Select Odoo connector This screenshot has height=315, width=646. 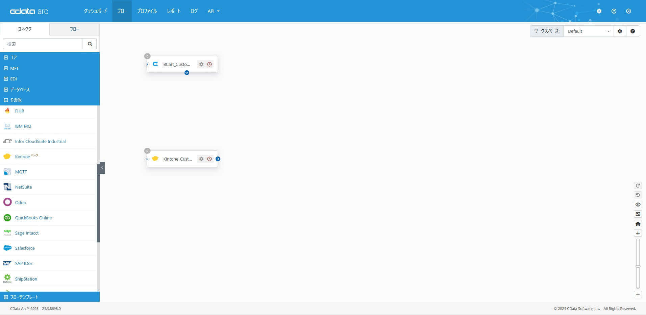48,202
